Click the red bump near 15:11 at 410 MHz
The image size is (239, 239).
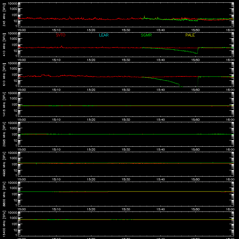[x=62, y=47]
